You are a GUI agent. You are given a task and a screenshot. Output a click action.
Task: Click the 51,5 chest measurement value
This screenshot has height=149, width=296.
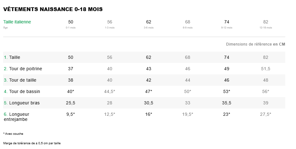[x=265, y=69]
